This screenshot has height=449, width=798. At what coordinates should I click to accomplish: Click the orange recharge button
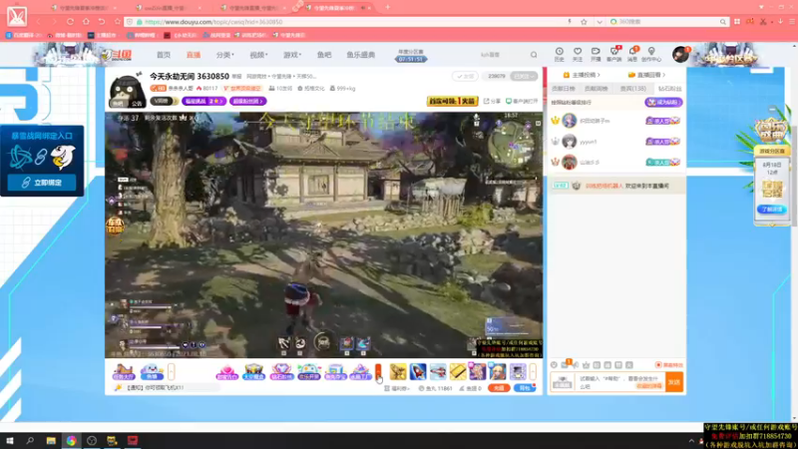click(499, 388)
